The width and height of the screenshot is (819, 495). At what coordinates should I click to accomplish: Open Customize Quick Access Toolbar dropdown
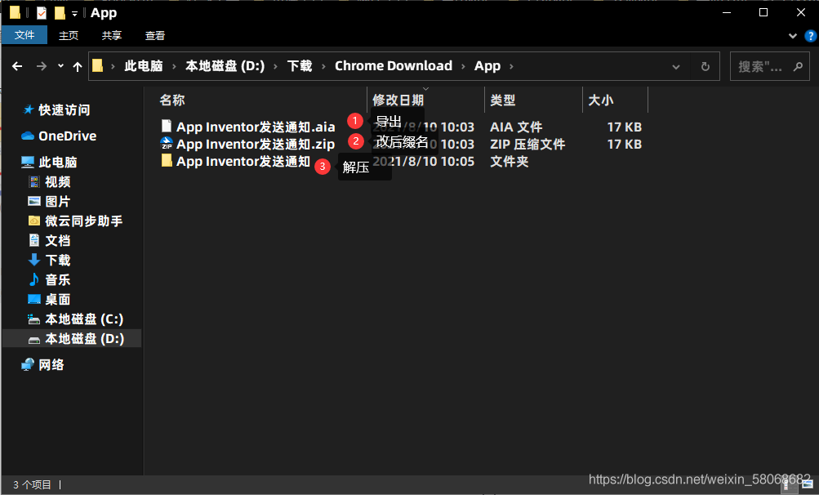pos(74,13)
